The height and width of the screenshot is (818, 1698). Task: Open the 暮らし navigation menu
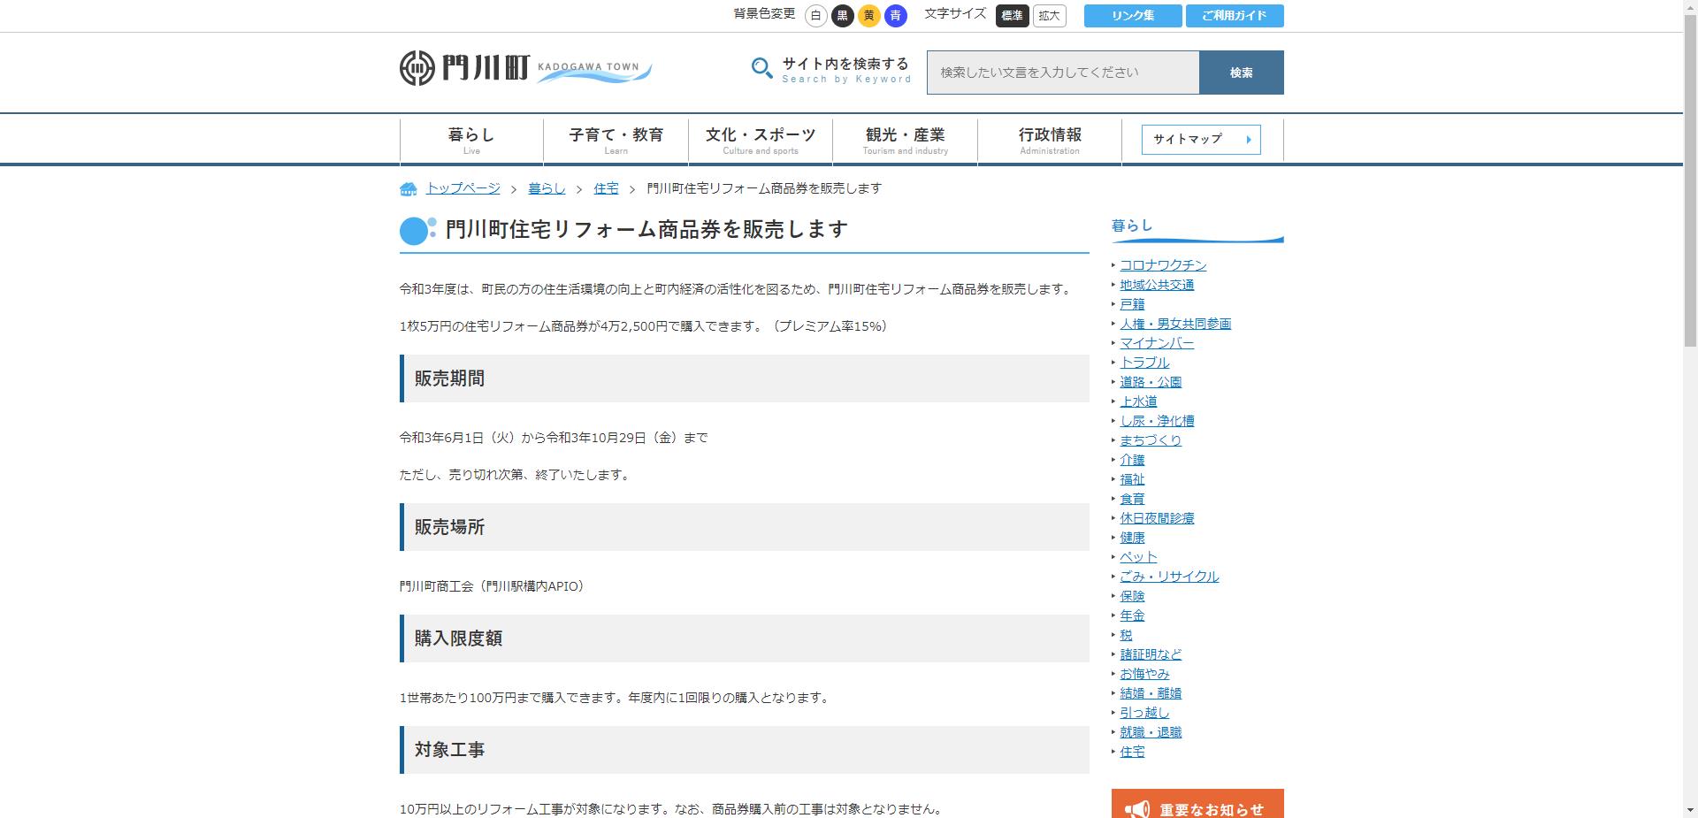[471, 140]
